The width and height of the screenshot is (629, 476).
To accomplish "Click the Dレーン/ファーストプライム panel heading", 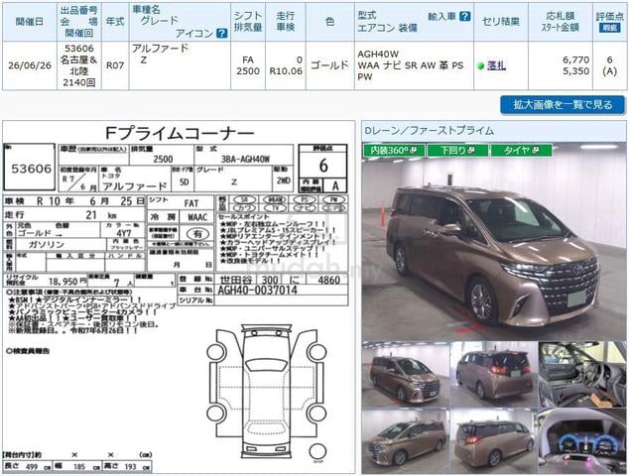I will (x=429, y=130).
